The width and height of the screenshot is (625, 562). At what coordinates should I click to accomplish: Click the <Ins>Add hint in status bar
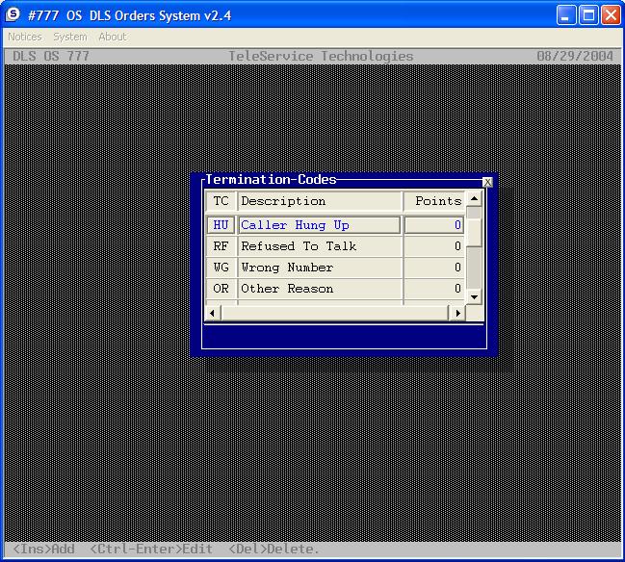pos(44,549)
